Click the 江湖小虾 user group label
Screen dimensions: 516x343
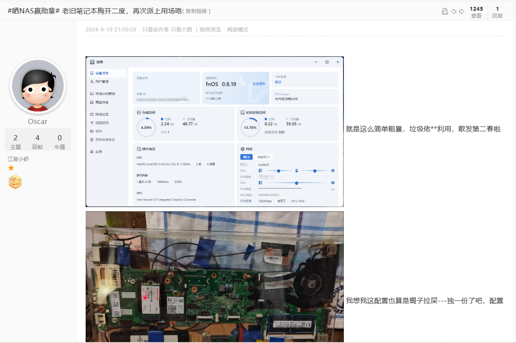pyautogui.click(x=19, y=159)
